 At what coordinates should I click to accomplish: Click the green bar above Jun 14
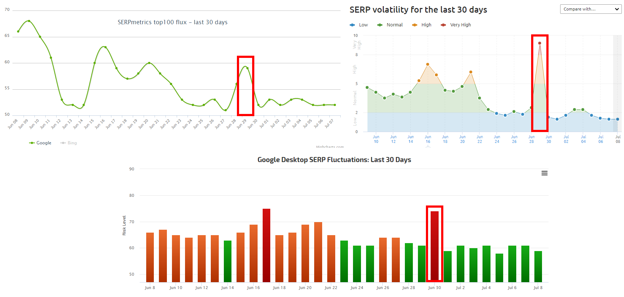point(227,261)
